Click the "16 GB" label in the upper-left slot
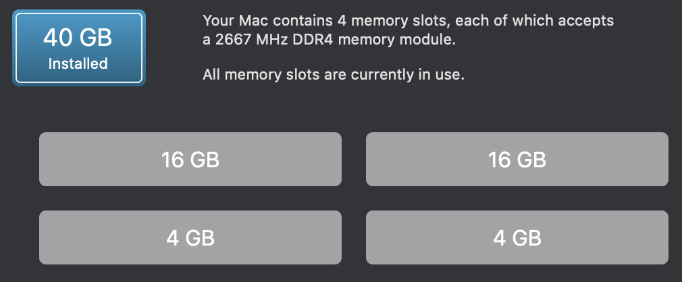 190,160
